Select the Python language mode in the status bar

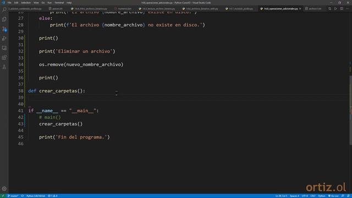321,196
